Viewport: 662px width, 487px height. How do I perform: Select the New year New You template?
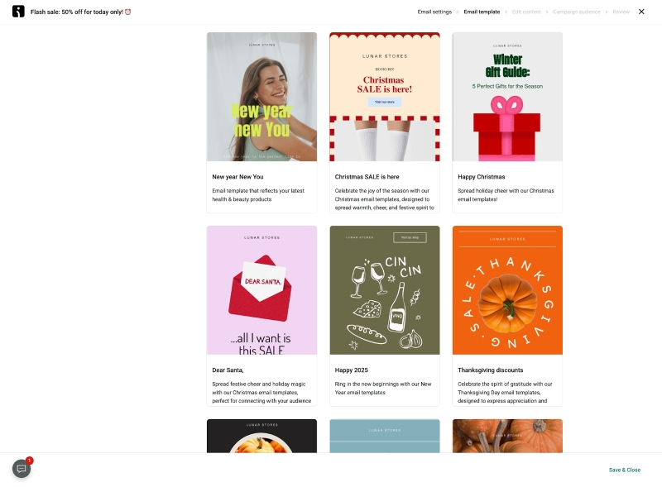pos(261,97)
